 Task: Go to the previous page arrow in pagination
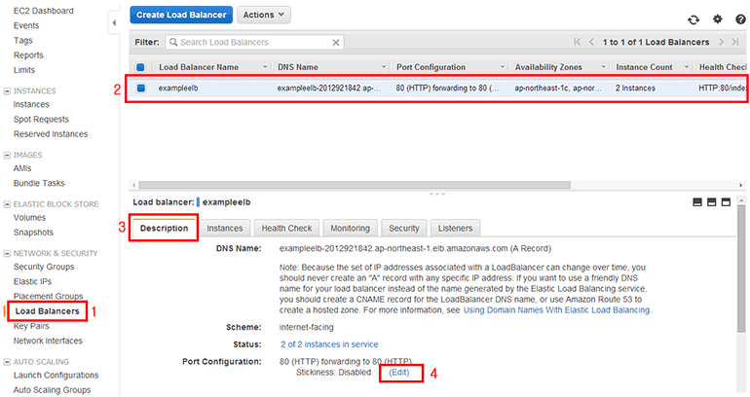[591, 43]
